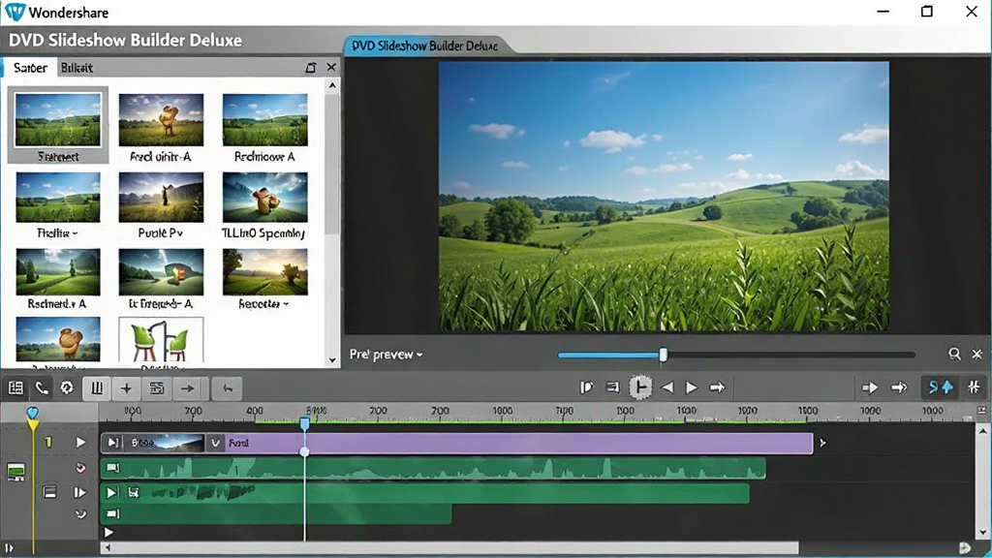Click the X icon beside the magnifier
This screenshot has width=992, height=558.
pyautogui.click(x=976, y=355)
